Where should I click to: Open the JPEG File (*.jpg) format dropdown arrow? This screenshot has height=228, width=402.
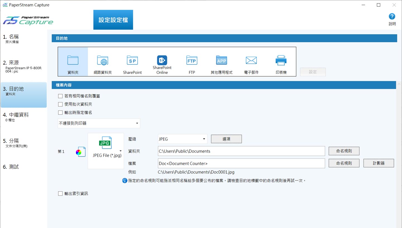pyautogui.click(x=121, y=151)
